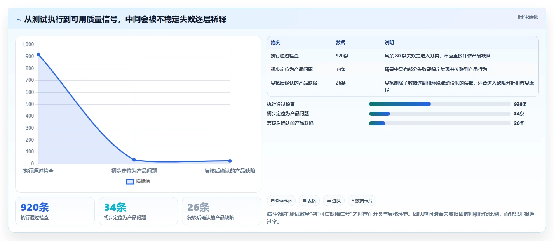Click the 数据 column header
Viewport: 554px width, 241px height.
tap(340, 43)
